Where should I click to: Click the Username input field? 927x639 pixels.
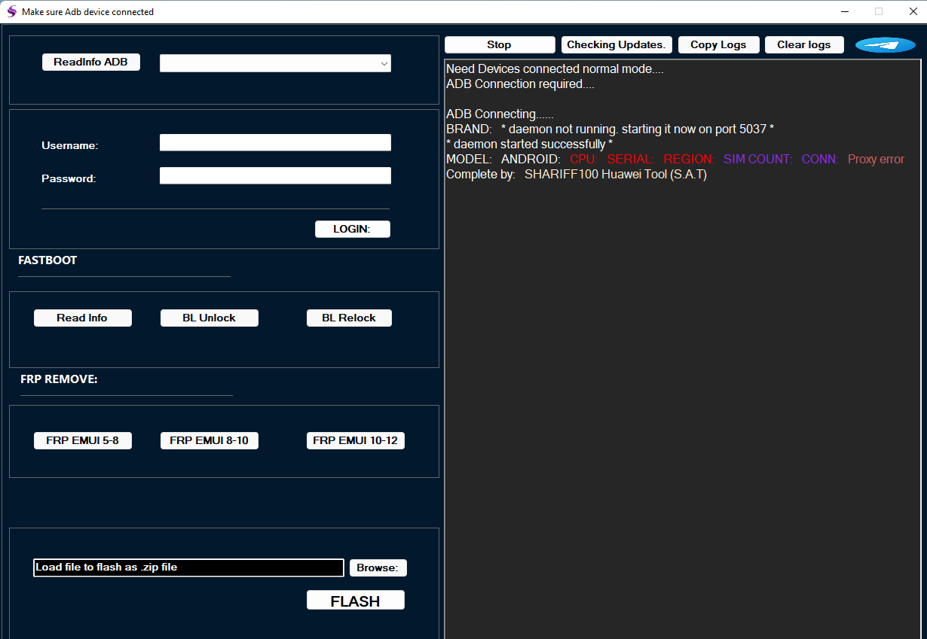click(x=275, y=143)
